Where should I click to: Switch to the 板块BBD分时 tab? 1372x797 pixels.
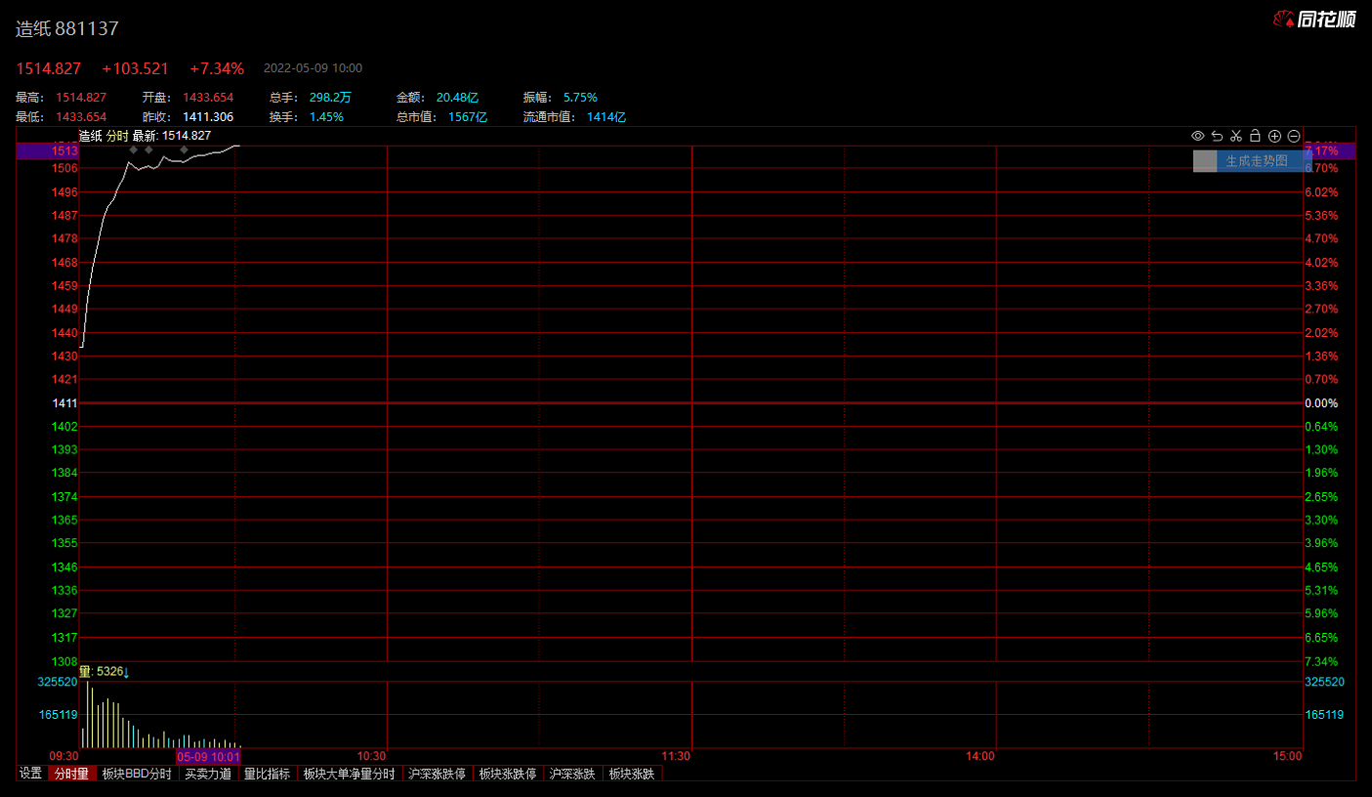click(x=137, y=774)
